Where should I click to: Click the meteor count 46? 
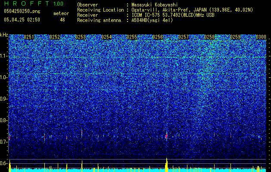(62, 20)
